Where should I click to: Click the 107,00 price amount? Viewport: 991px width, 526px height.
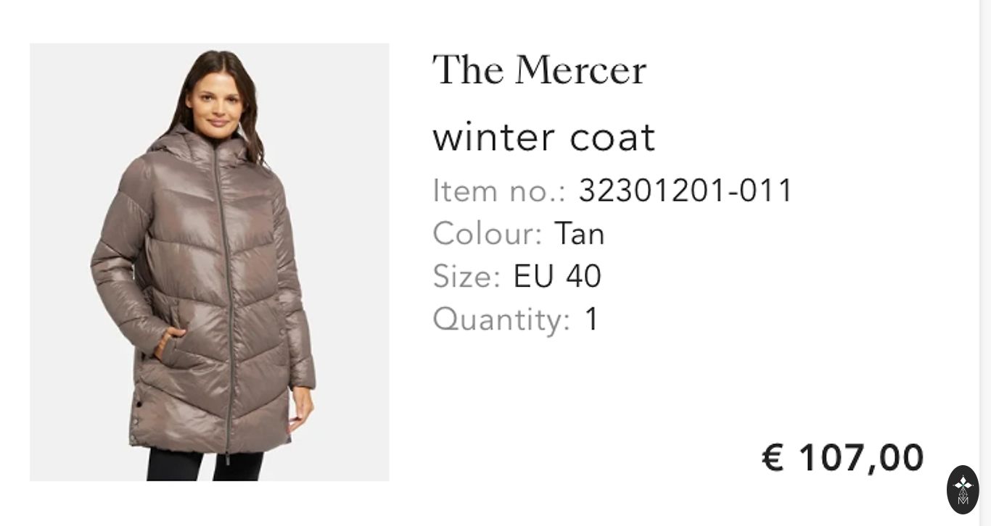coord(861,457)
